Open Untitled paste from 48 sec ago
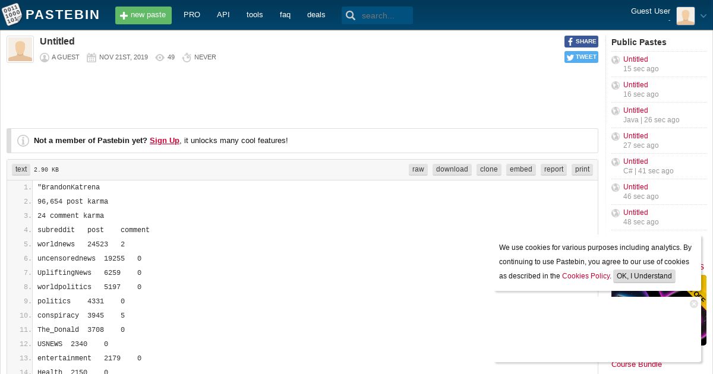 pyautogui.click(x=636, y=213)
